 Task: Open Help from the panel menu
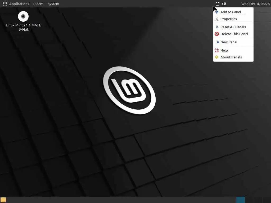pyautogui.click(x=233, y=50)
